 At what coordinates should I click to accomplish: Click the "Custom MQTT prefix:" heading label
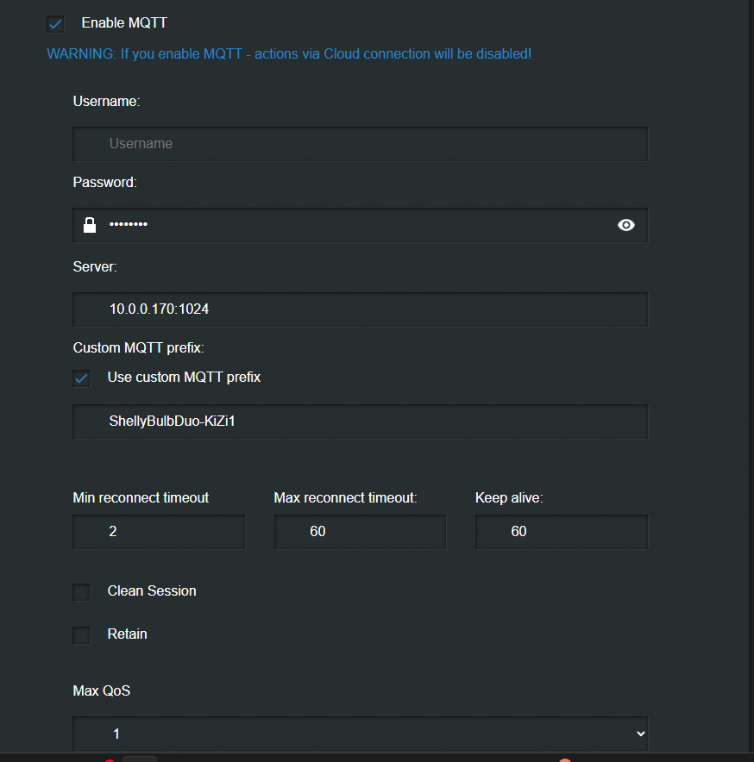(x=138, y=348)
